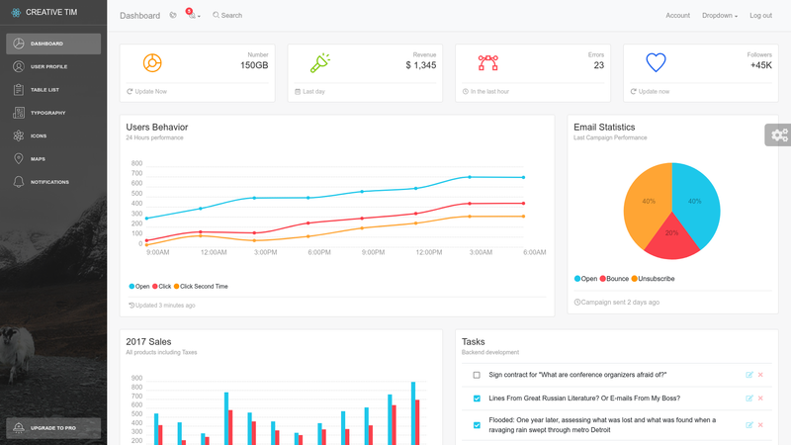Check the Sign contract task checkbox
The image size is (791, 445).
pos(477,375)
